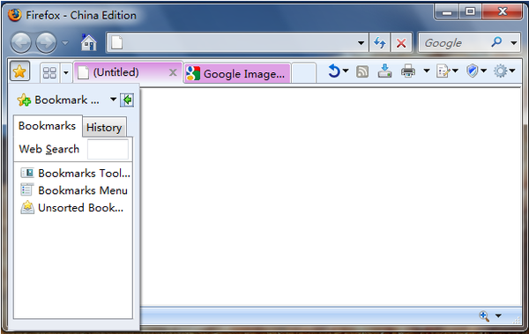529x334 pixels.
Task: Expand the print options dropdown arrow
Action: (427, 71)
